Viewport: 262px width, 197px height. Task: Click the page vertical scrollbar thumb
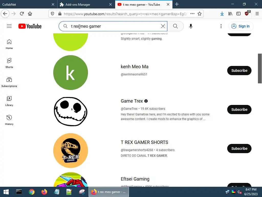[x=260, y=68]
